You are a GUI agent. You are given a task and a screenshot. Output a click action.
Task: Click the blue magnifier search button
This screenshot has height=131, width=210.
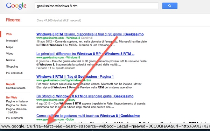(170, 6)
